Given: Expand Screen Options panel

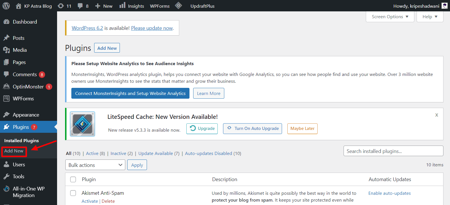Looking at the screenshot, I should (390, 17).
